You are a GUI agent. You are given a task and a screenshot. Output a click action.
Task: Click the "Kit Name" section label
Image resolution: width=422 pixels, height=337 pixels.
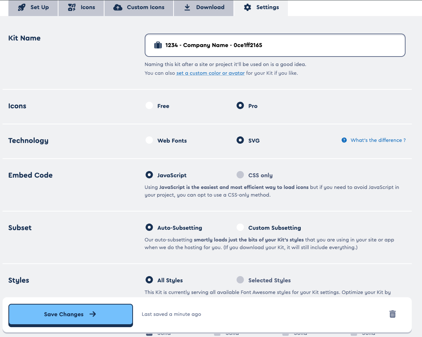(x=24, y=38)
